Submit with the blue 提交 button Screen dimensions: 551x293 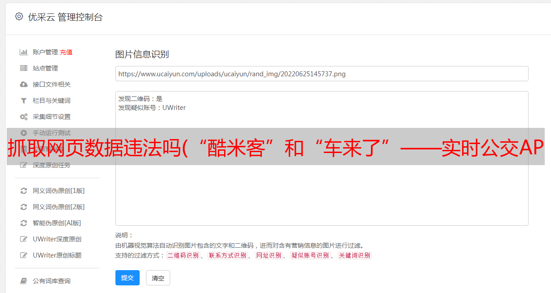point(128,278)
